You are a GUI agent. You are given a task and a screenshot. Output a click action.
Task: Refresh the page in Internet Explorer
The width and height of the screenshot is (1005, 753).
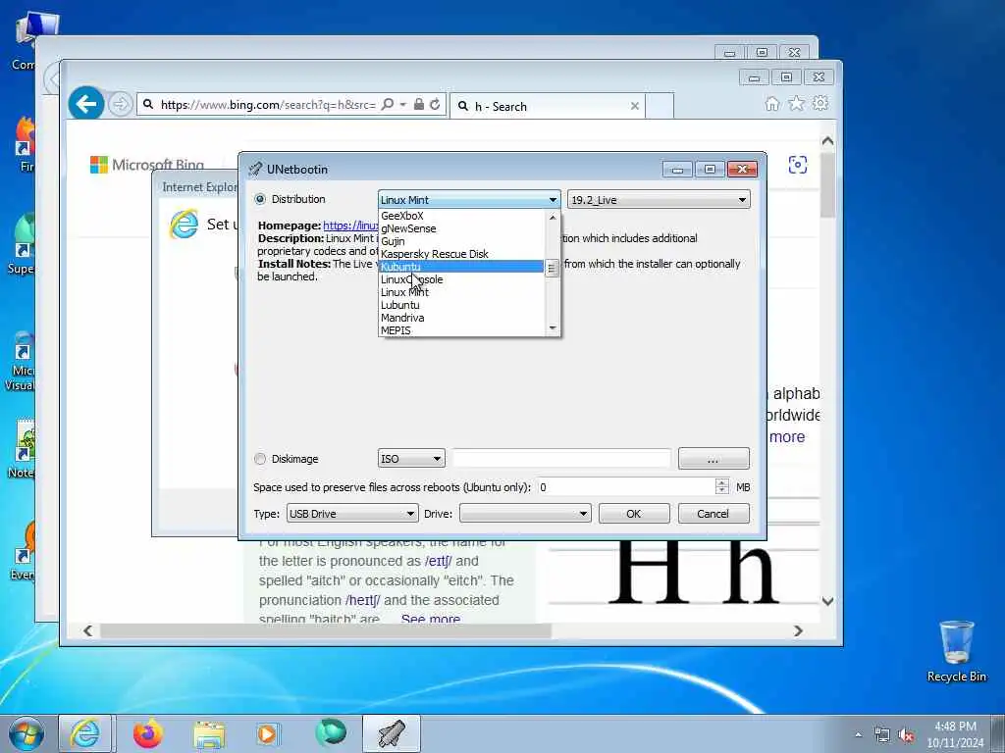point(435,104)
